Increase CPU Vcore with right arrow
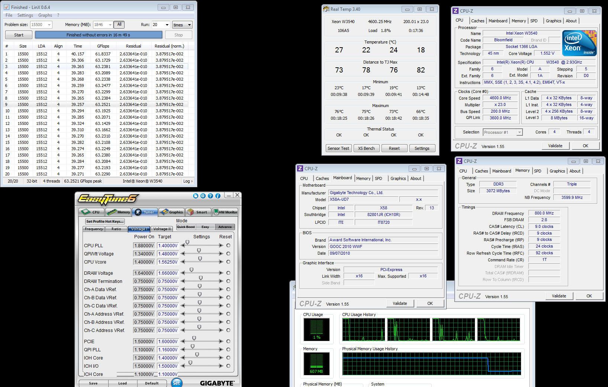The width and height of the screenshot is (608, 387). pyautogui.click(x=221, y=262)
